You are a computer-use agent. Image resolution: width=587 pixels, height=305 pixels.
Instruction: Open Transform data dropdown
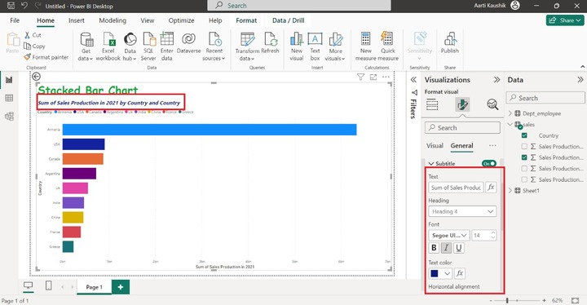[247, 46]
